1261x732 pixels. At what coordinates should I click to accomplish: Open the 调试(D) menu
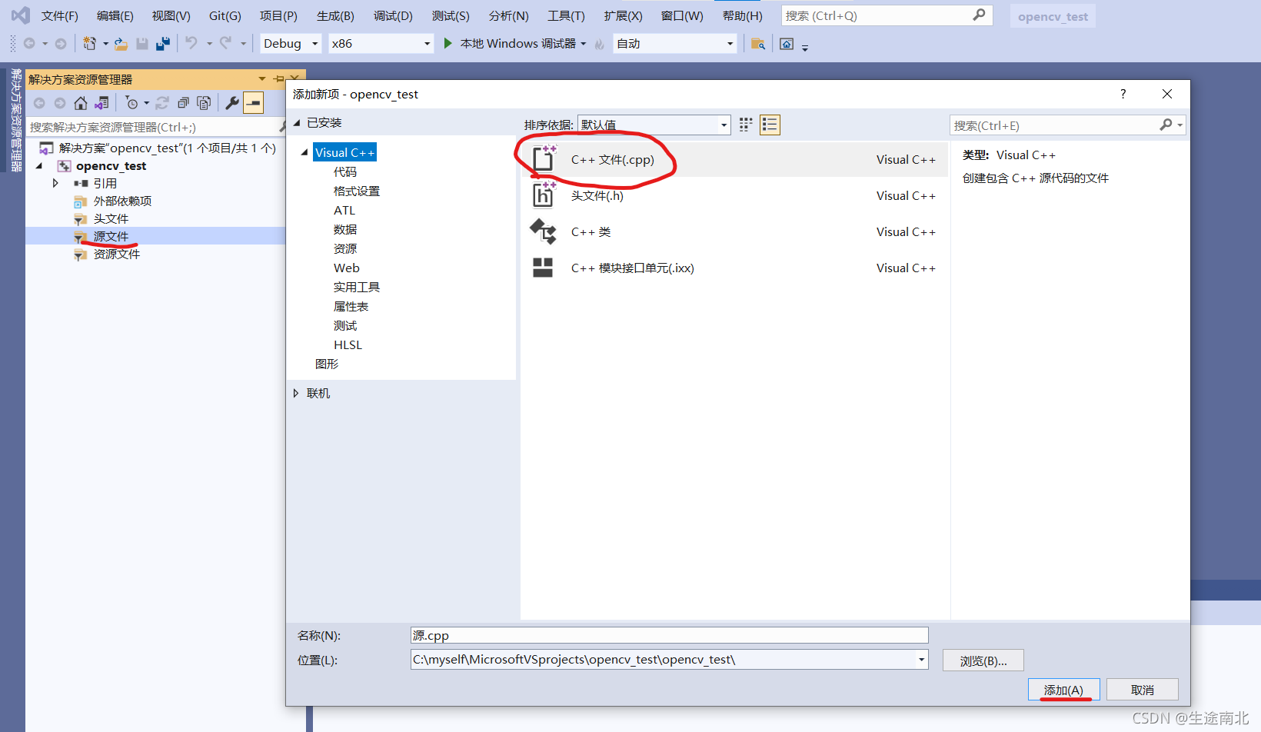pos(393,15)
